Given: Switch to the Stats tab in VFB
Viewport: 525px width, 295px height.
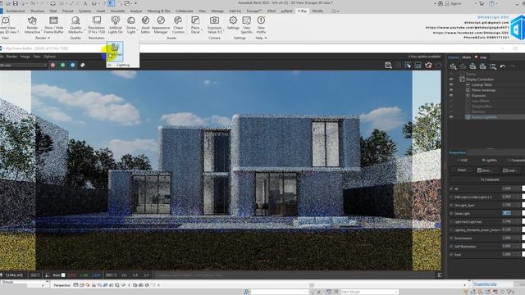Looking at the screenshot, I should (x=467, y=57).
